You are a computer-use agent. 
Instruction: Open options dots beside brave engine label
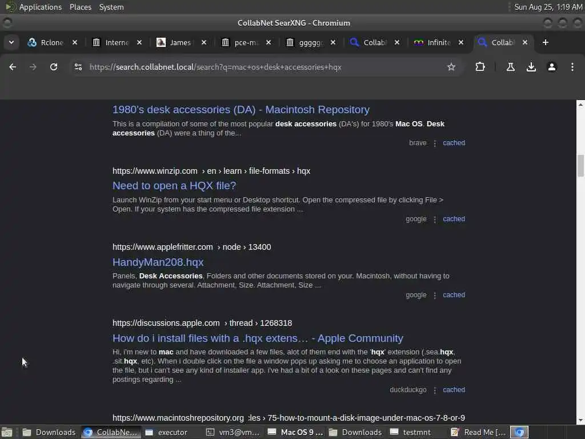(435, 143)
